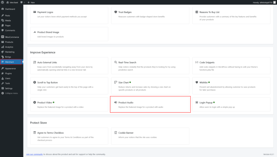Open the Trust Badges module title

tap(125, 12)
